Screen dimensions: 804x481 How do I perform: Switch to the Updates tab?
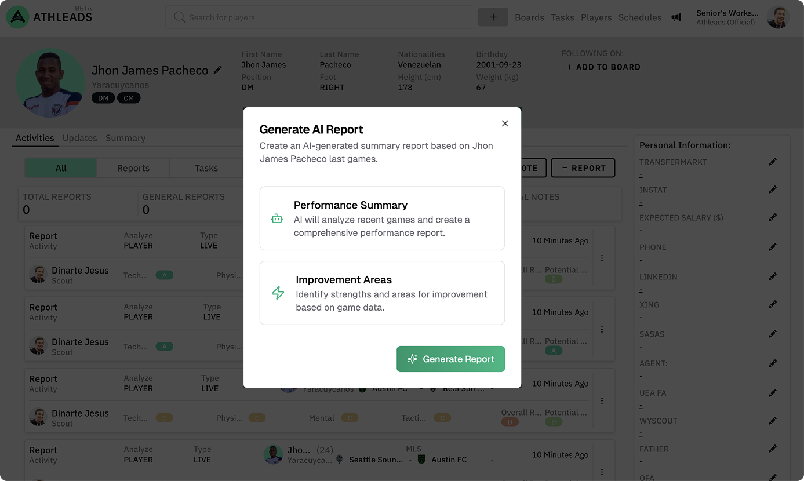click(x=79, y=138)
